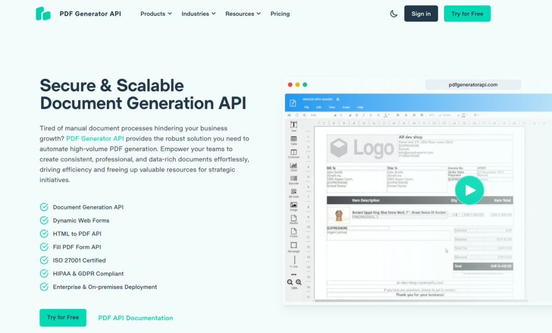This screenshot has width=552, height=333.
Task: Click the Sign in button
Action: click(421, 14)
